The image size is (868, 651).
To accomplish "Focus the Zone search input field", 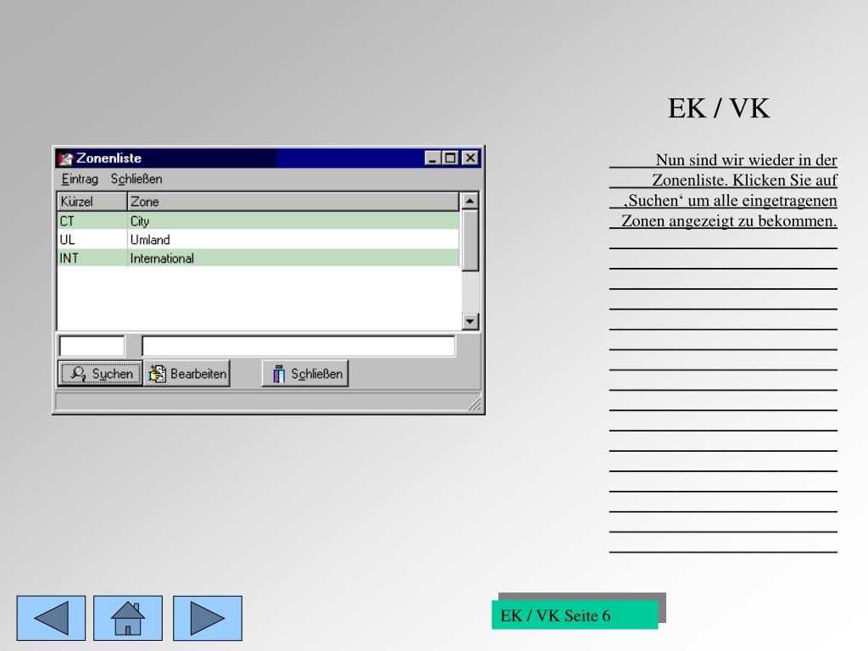I will pos(298,346).
